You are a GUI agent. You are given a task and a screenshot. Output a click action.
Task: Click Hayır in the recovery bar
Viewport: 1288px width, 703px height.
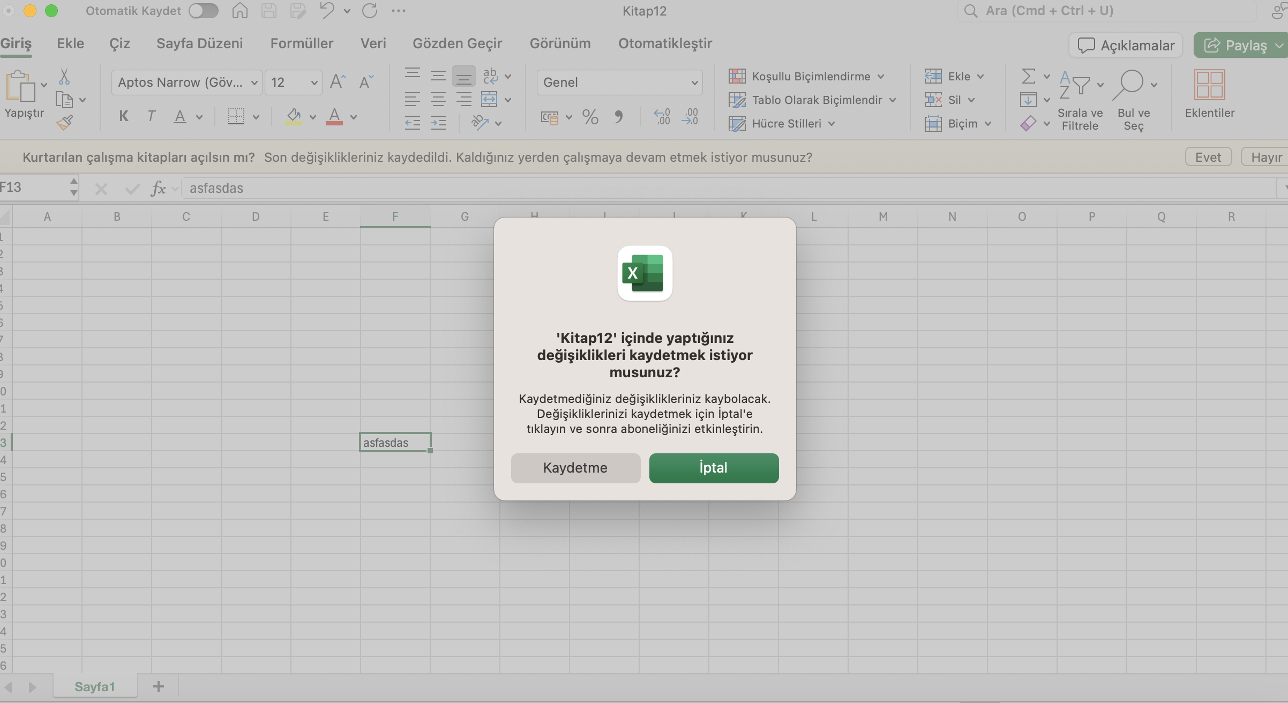[x=1265, y=157]
